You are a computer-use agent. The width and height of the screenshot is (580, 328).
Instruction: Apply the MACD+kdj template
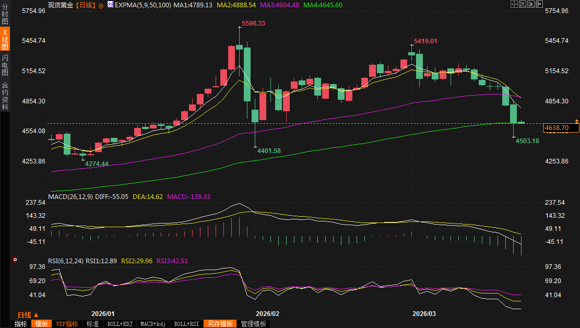[x=153, y=324]
